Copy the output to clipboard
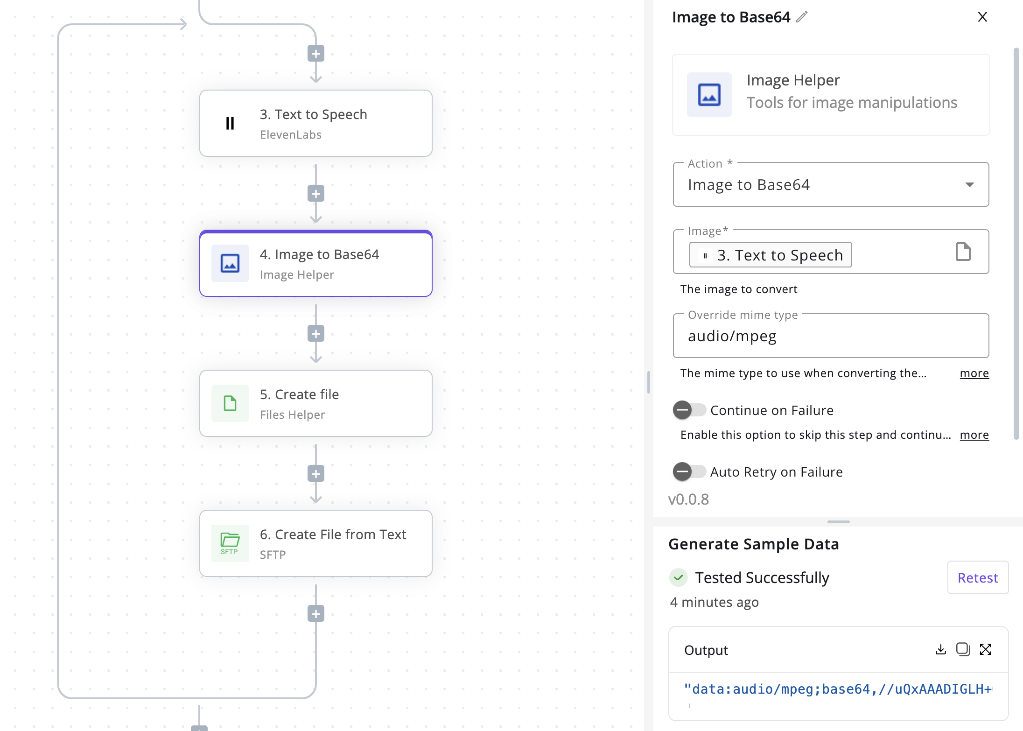Screen dimensions: 1023x731 click(963, 649)
